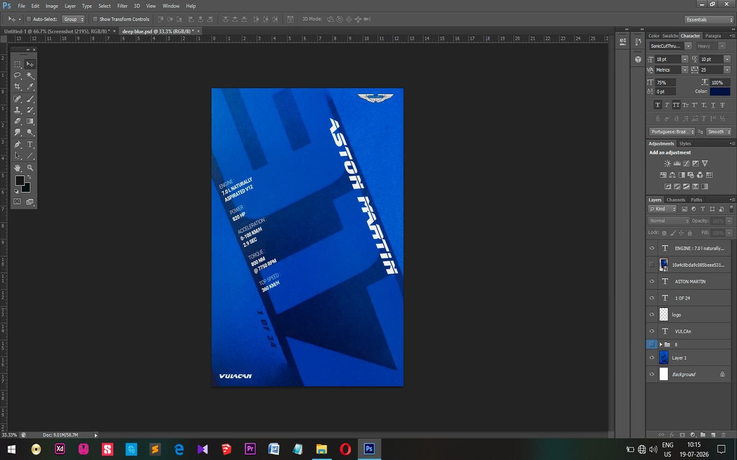Hide the ASTON MARTIN text layer

coord(652,282)
